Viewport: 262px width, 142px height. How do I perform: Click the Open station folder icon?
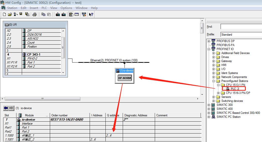10,14
